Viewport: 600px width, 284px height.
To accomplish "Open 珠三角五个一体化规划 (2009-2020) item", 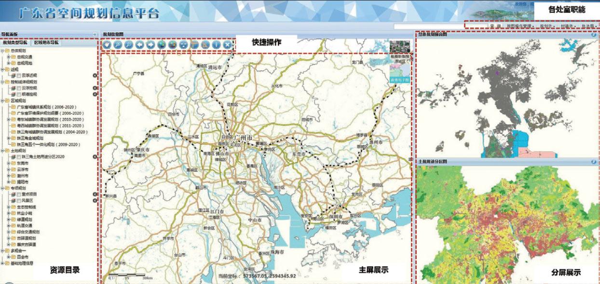I will pos(48,144).
